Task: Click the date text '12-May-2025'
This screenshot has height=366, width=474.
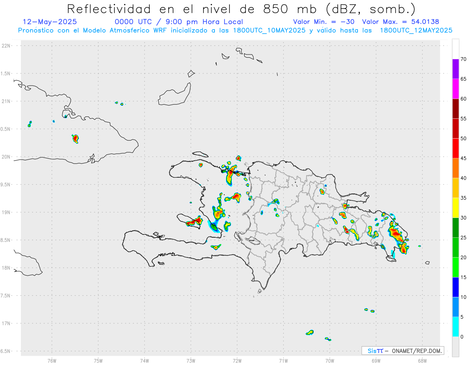Action: pyautogui.click(x=50, y=22)
